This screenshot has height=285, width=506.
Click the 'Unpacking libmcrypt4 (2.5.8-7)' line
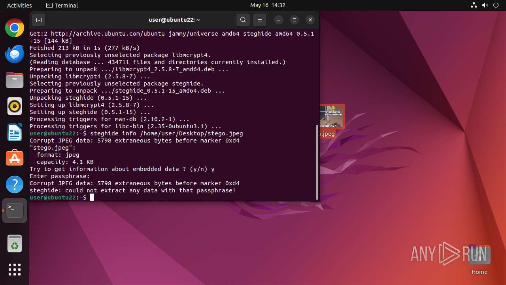(x=90, y=76)
